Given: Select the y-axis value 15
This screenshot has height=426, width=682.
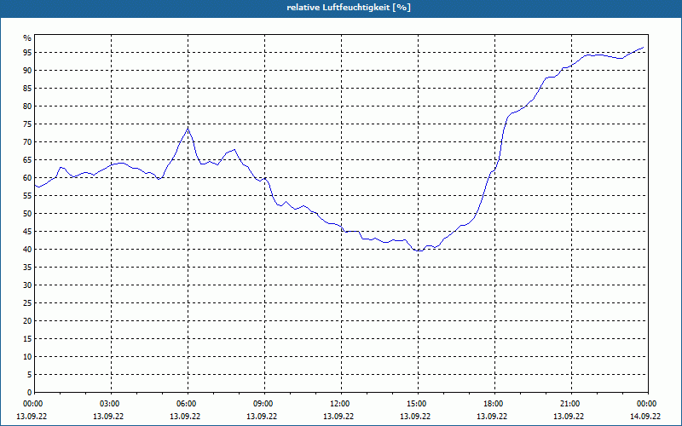Looking at the screenshot, I should tap(27, 339).
